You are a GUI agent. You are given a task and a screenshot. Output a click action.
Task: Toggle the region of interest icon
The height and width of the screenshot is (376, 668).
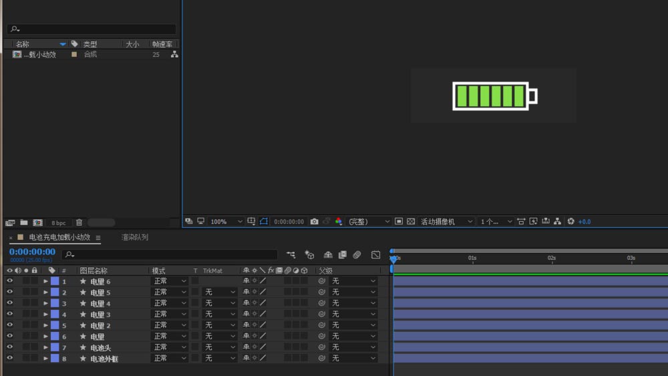(x=398, y=222)
